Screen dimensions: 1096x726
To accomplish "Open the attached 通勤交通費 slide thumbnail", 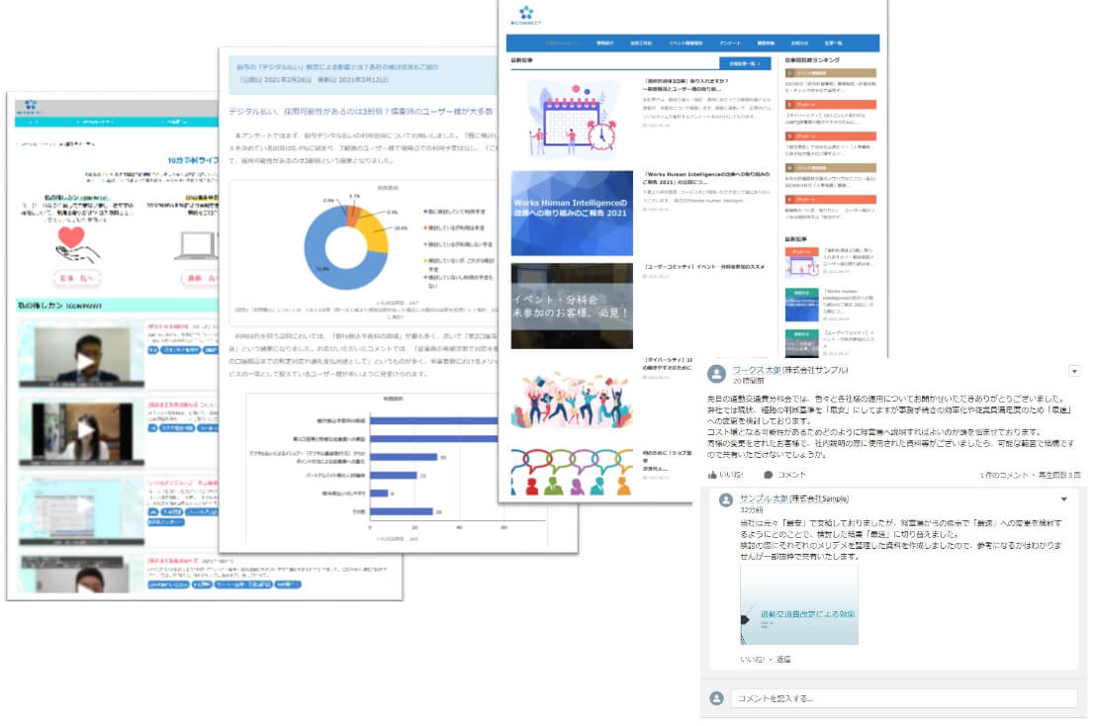I will point(799,604).
